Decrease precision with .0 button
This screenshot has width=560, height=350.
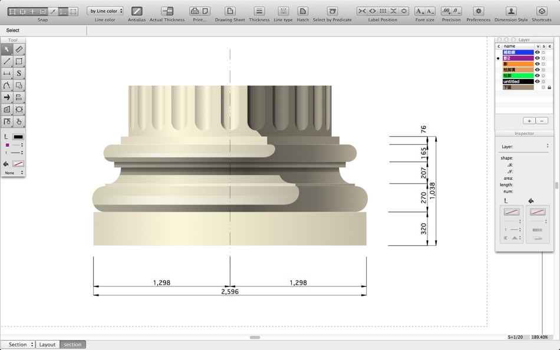click(457, 11)
